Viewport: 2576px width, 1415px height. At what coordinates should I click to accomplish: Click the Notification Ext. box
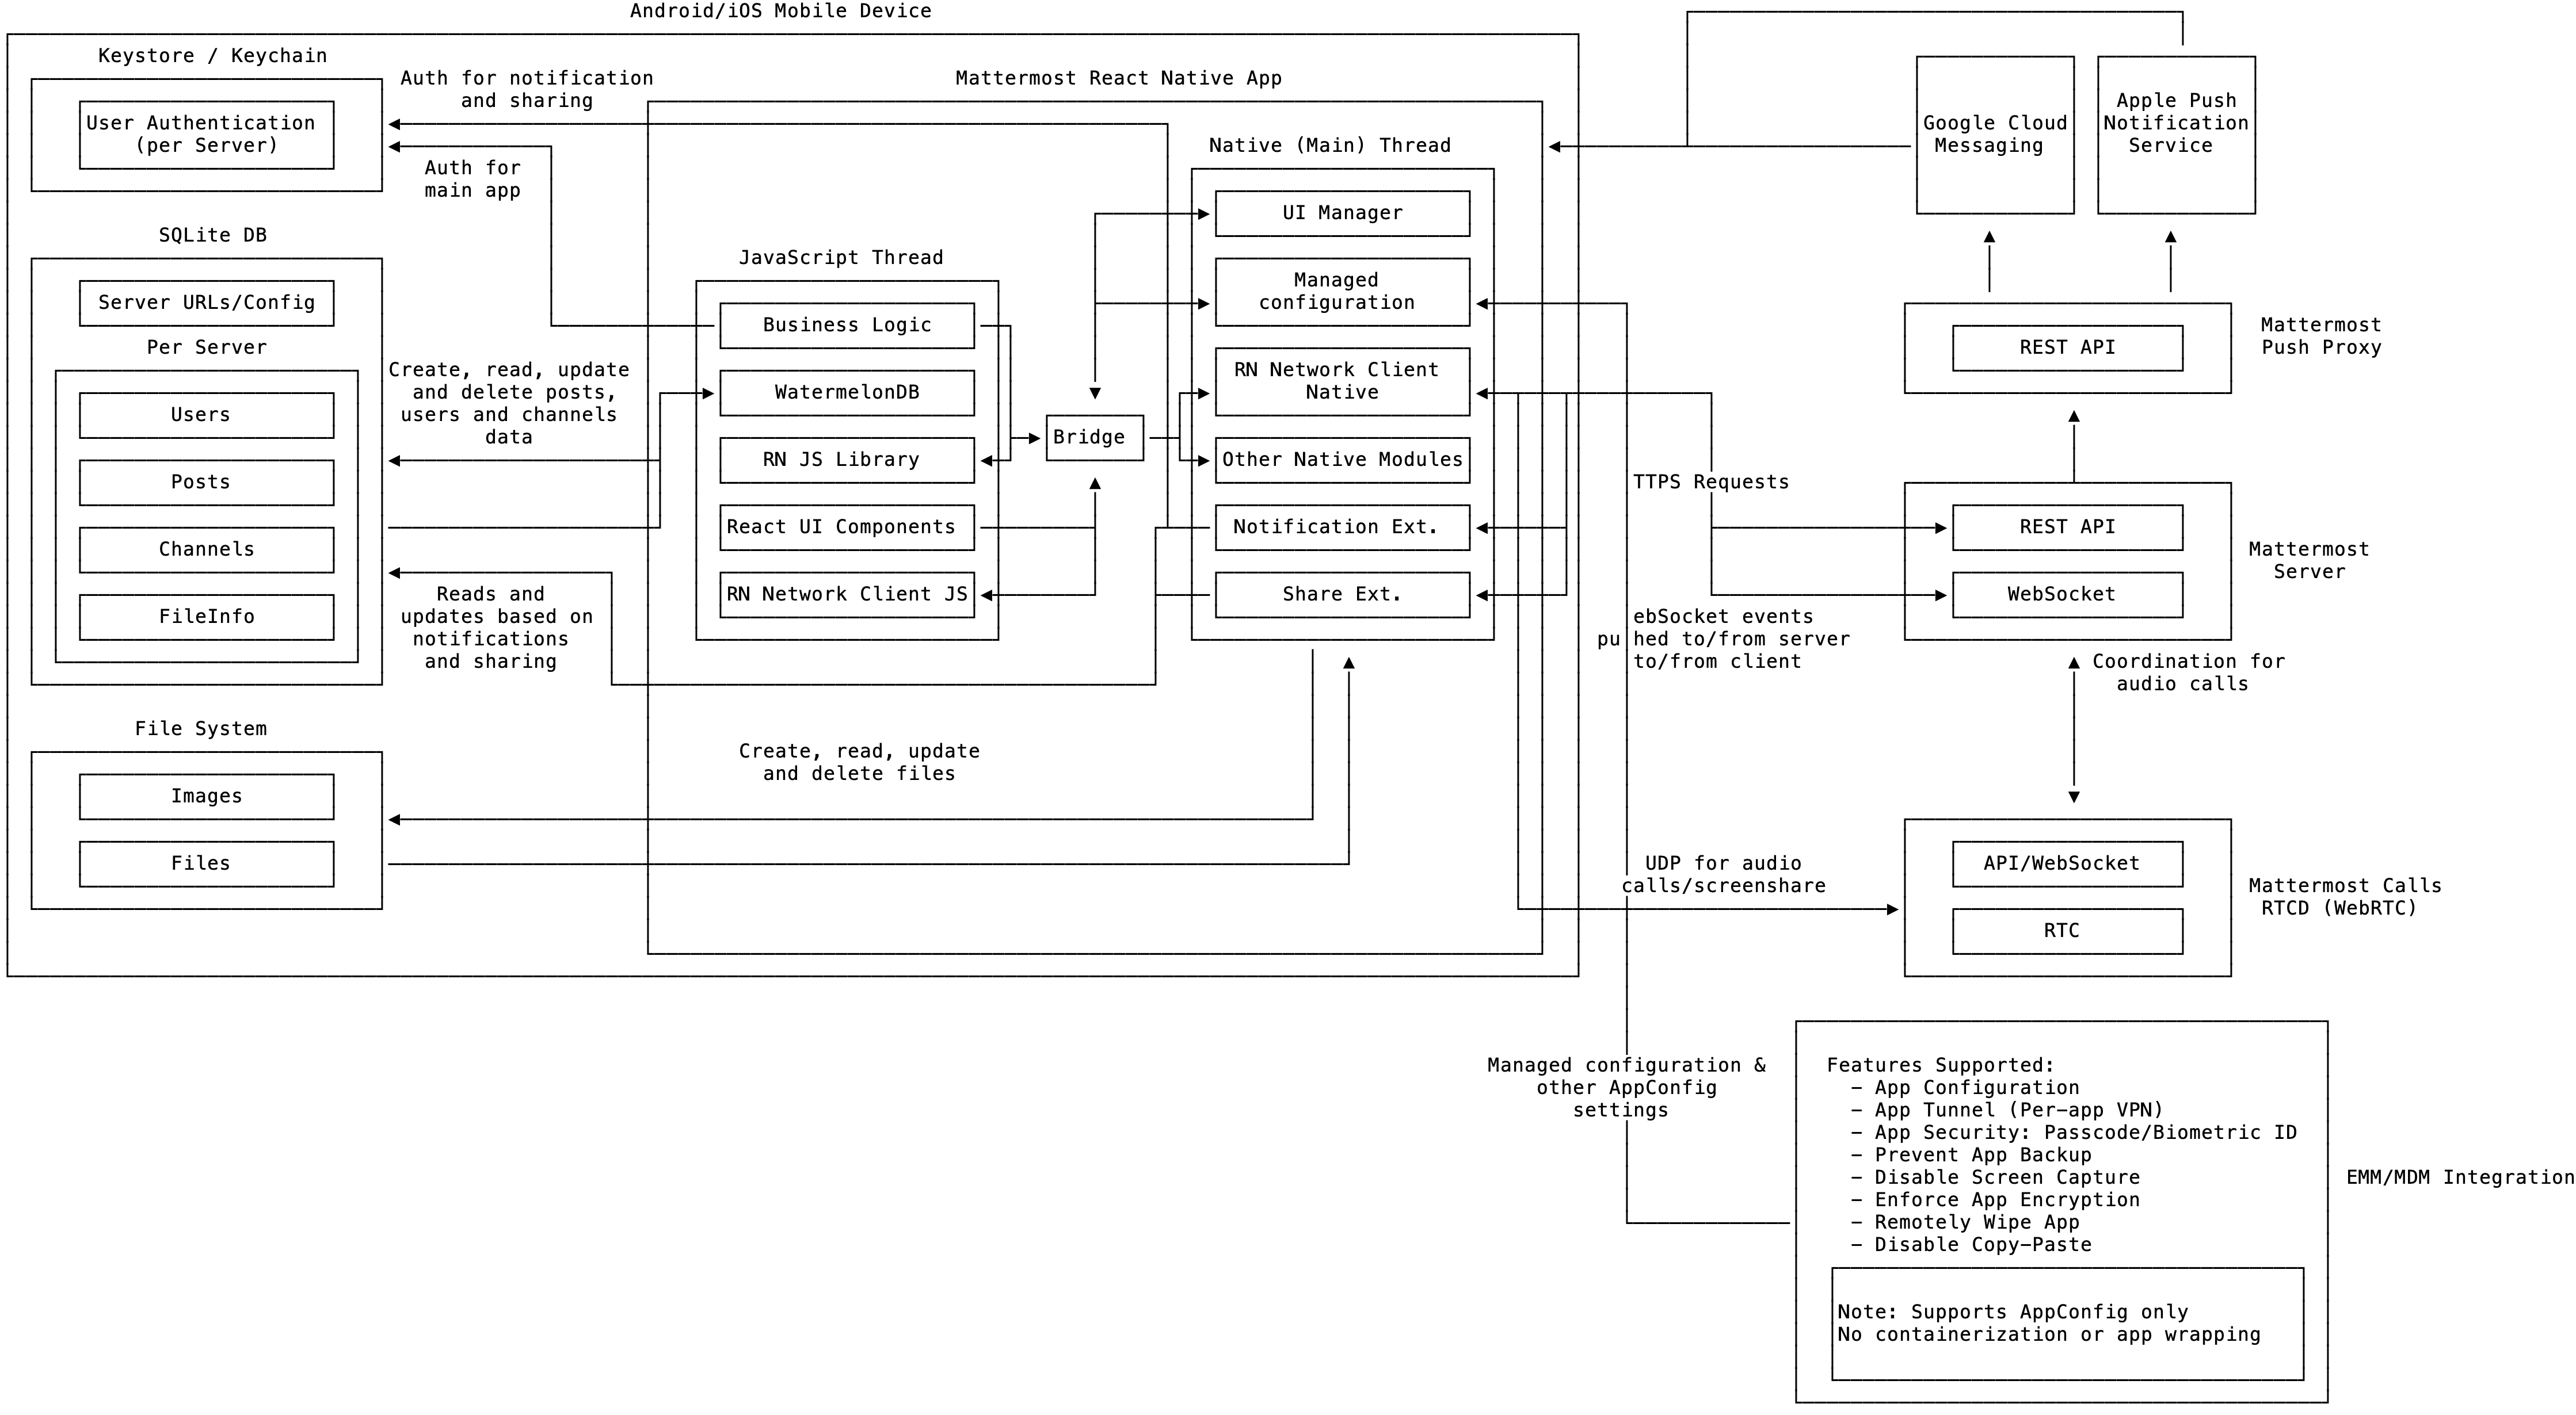click(1342, 527)
